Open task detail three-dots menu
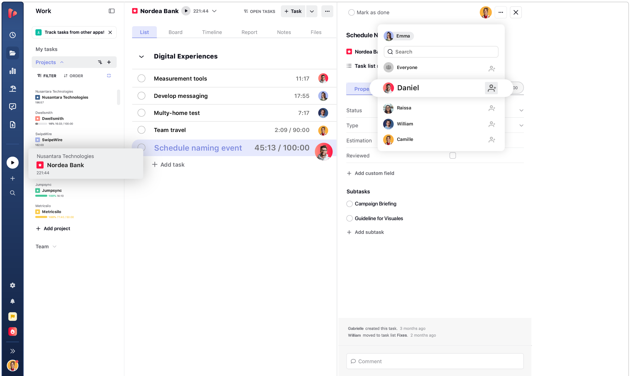The width and height of the screenshot is (630, 376). [501, 12]
